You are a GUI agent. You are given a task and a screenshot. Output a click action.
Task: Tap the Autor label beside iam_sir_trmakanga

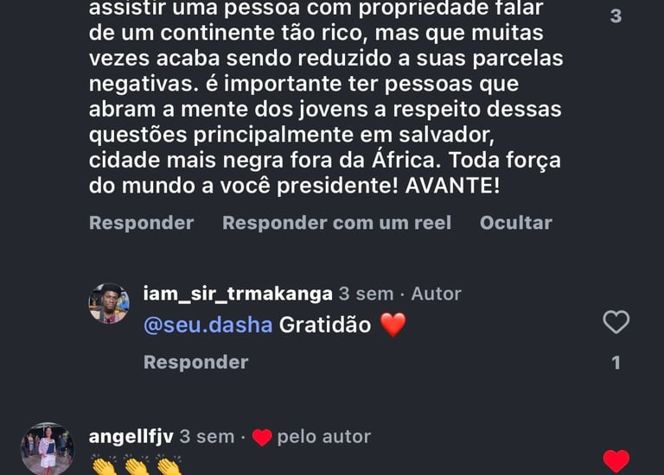[436, 294]
